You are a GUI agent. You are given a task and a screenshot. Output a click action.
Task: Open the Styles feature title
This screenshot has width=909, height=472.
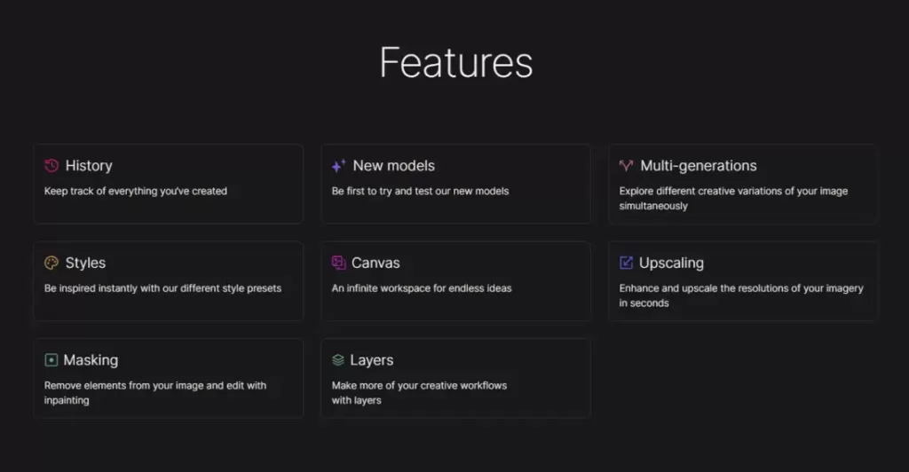[85, 263]
